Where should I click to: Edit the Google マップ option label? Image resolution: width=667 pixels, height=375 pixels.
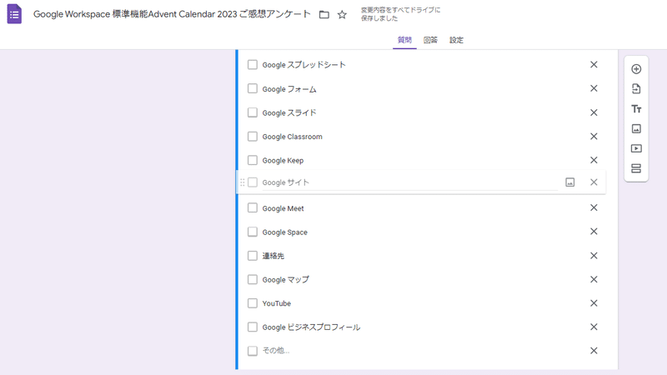pos(286,280)
